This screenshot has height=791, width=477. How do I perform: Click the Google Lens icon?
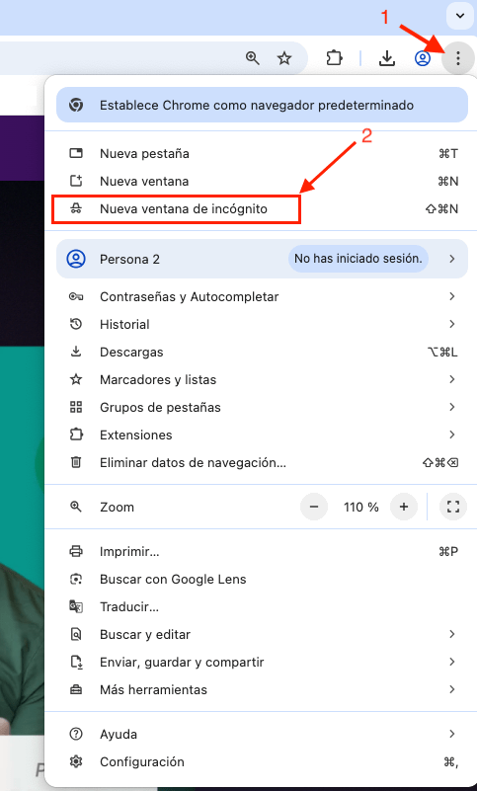76,579
